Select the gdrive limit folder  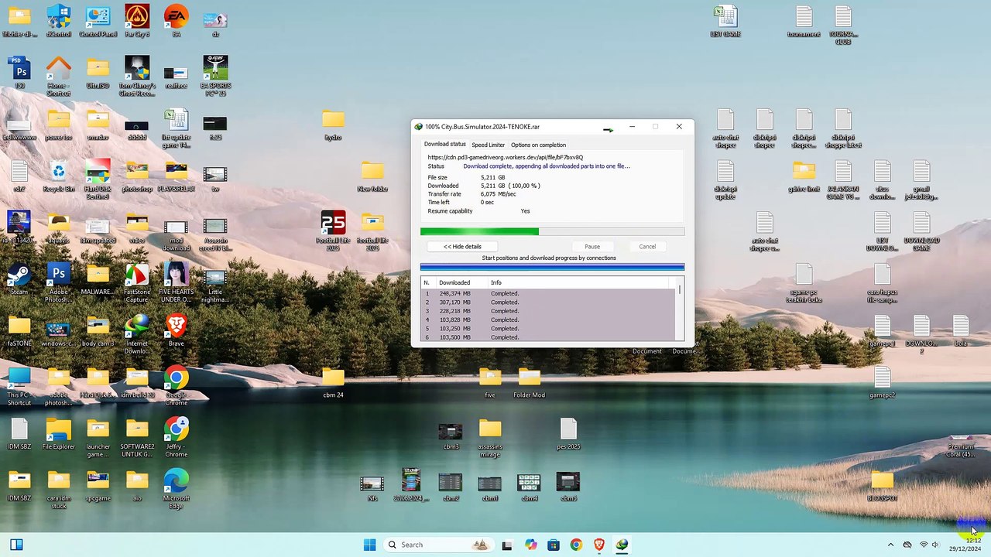pos(804,176)
